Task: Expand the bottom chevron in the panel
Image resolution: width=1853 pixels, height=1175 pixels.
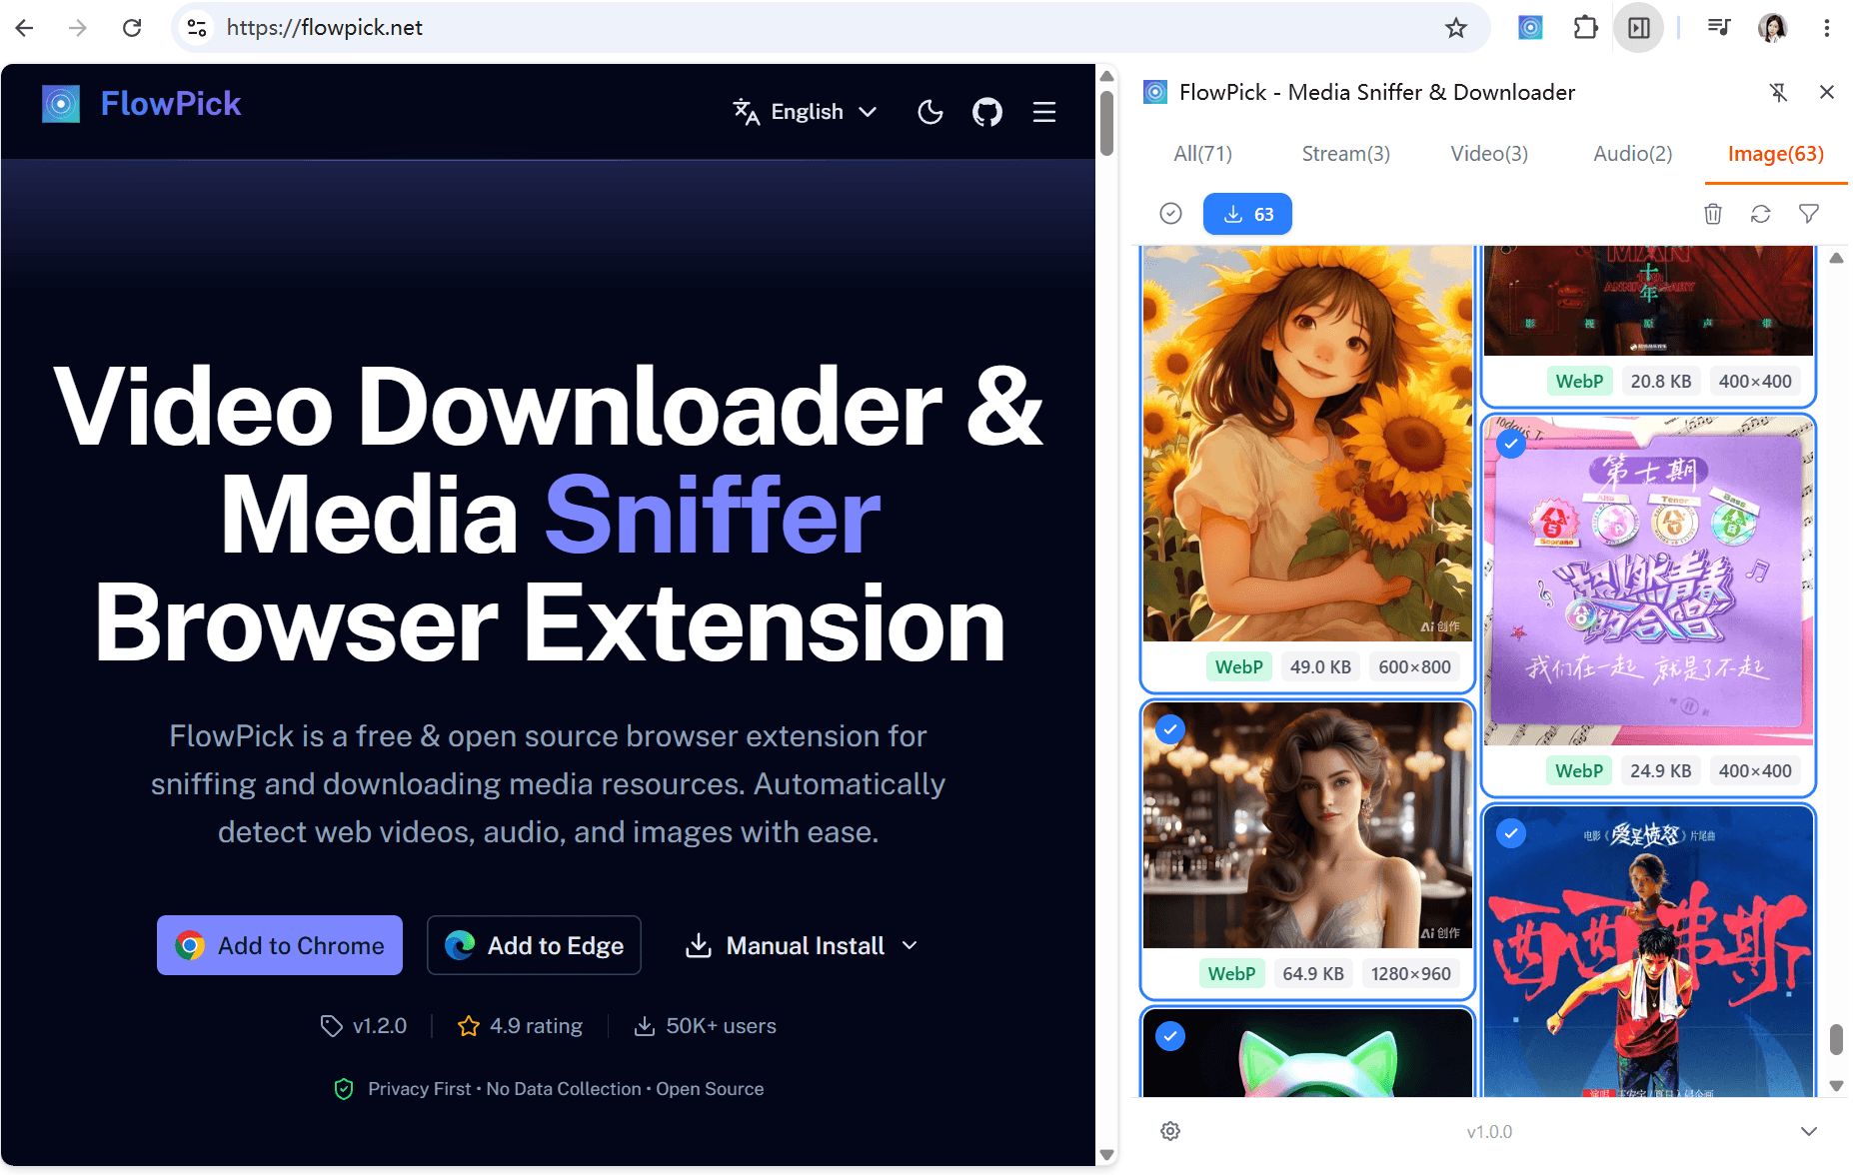Action: pyautogui.click(x=1809, y=1131)
